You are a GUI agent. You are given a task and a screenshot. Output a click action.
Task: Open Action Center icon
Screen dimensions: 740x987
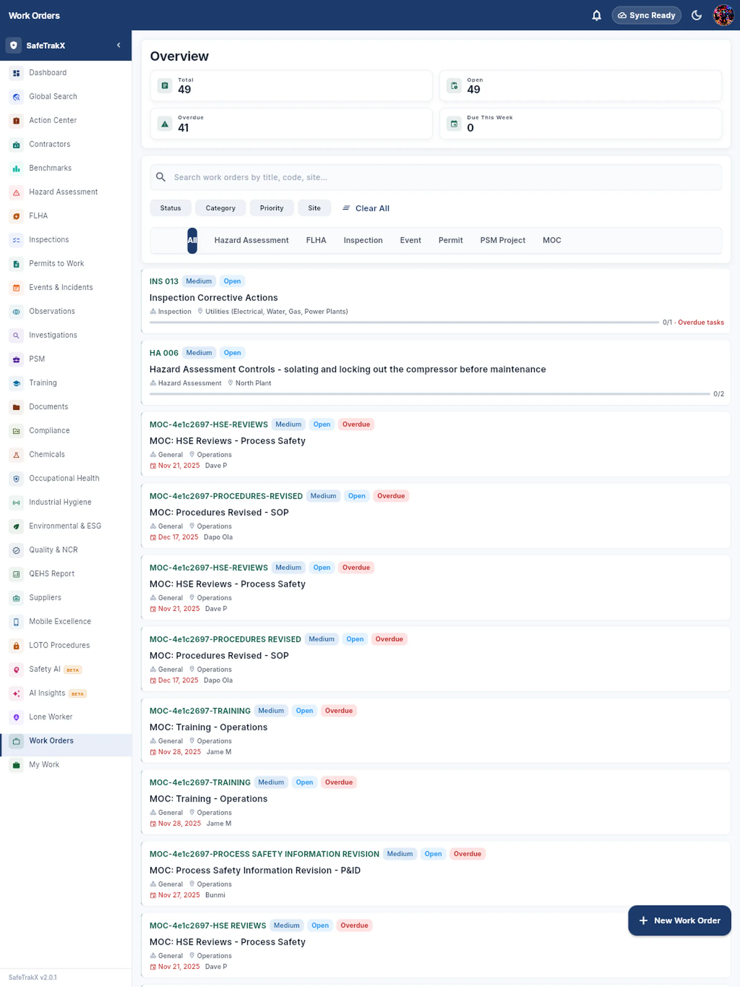16,121
